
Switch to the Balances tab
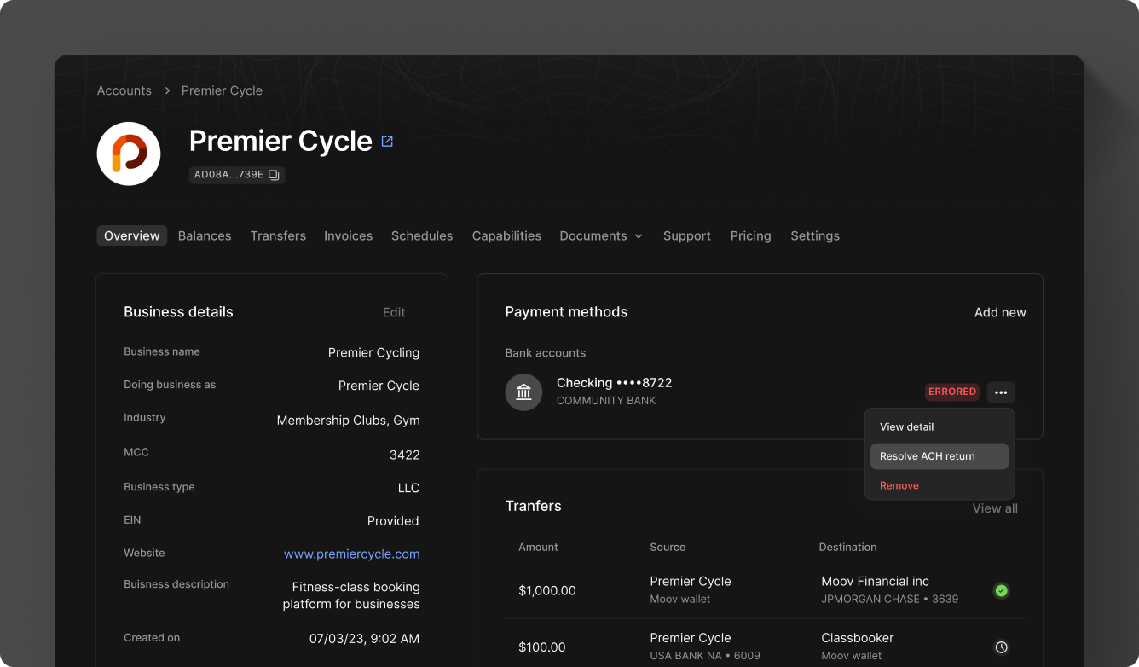205,236
